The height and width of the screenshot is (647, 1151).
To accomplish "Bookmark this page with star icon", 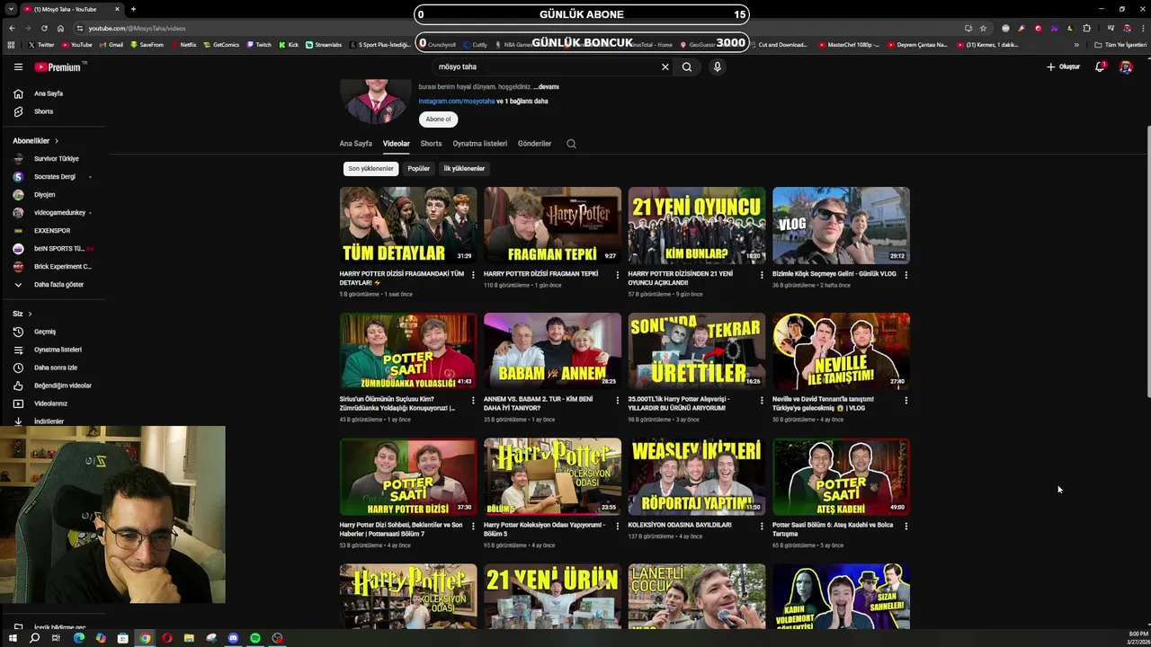I will click(983, 28).
